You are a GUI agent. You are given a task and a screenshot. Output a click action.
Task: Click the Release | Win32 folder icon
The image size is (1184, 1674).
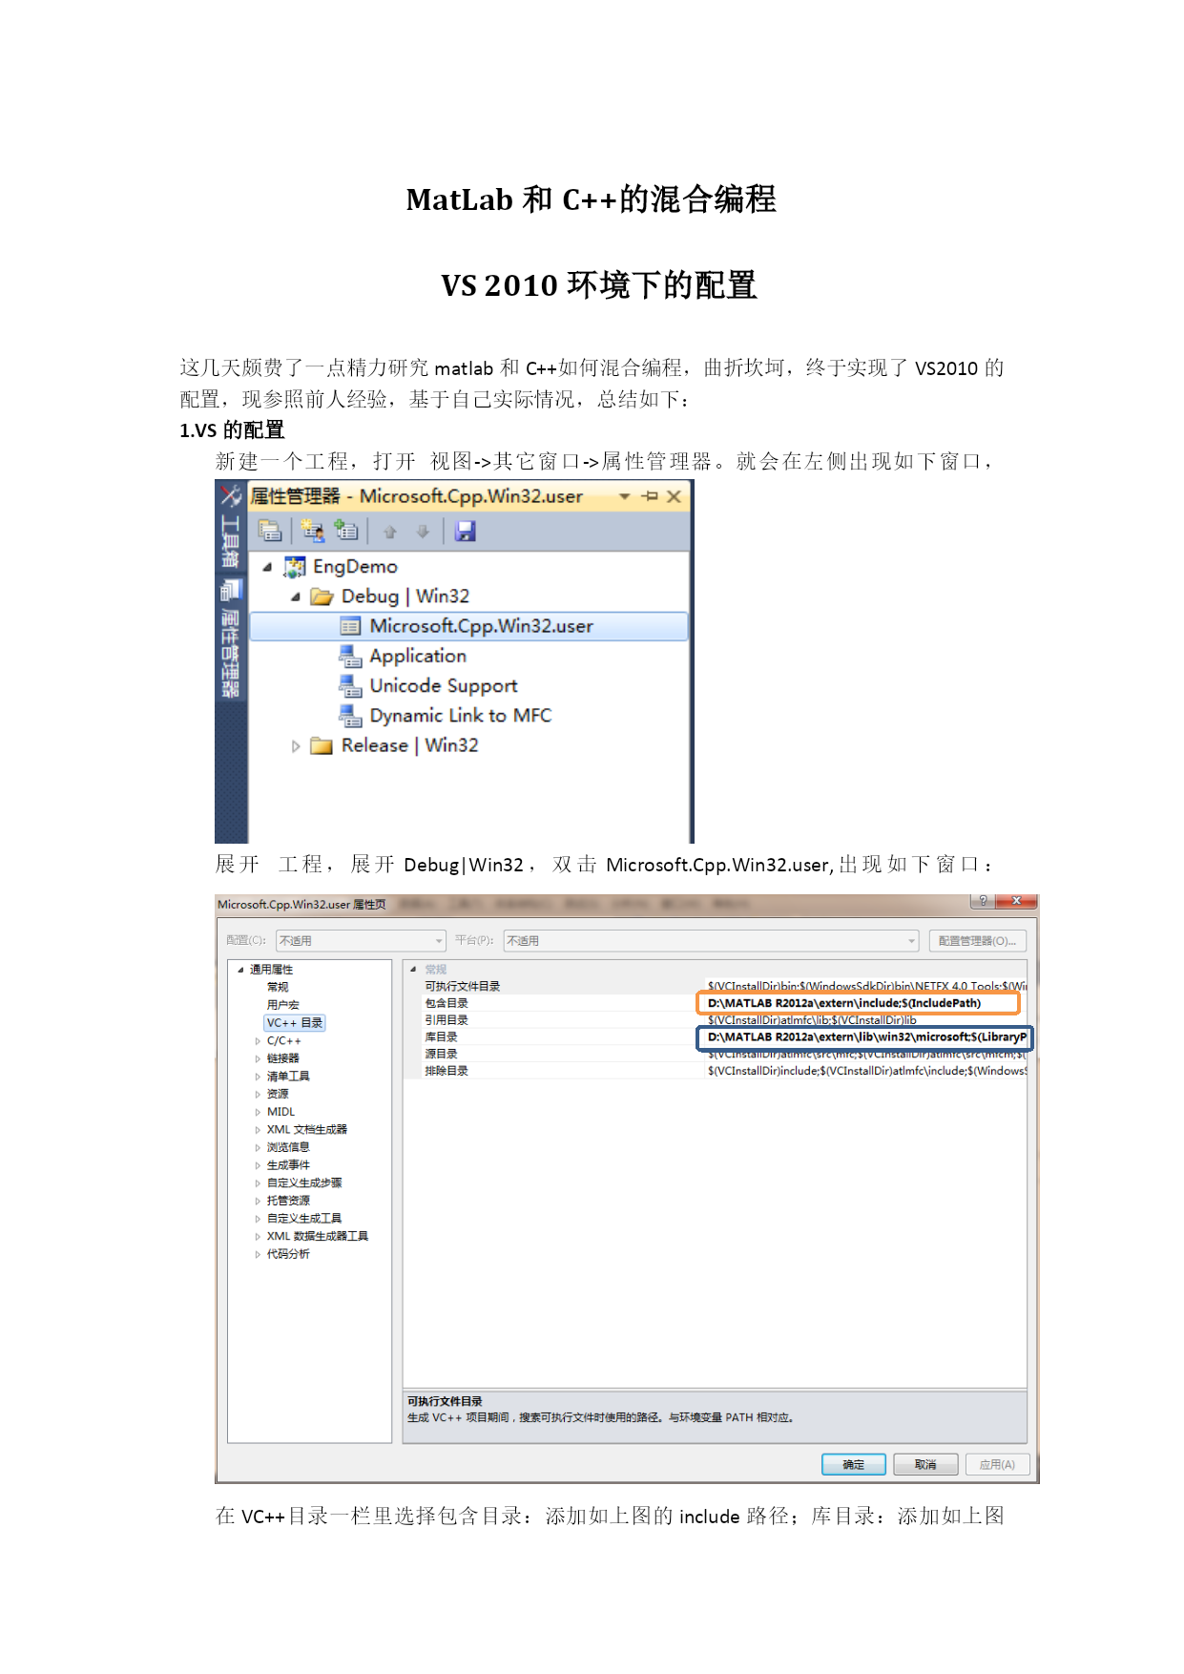coord(322,745)
